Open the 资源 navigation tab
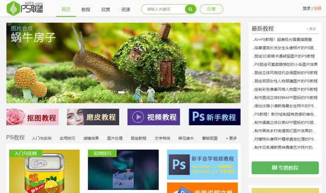This screenshot has width=326, height=193. click(x=126, y=9)
